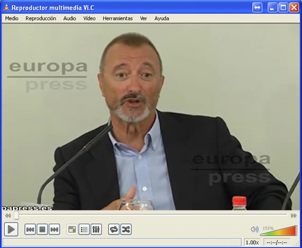Expand the Audio menu
Viewport: 302px width, 248px height.
70,18
